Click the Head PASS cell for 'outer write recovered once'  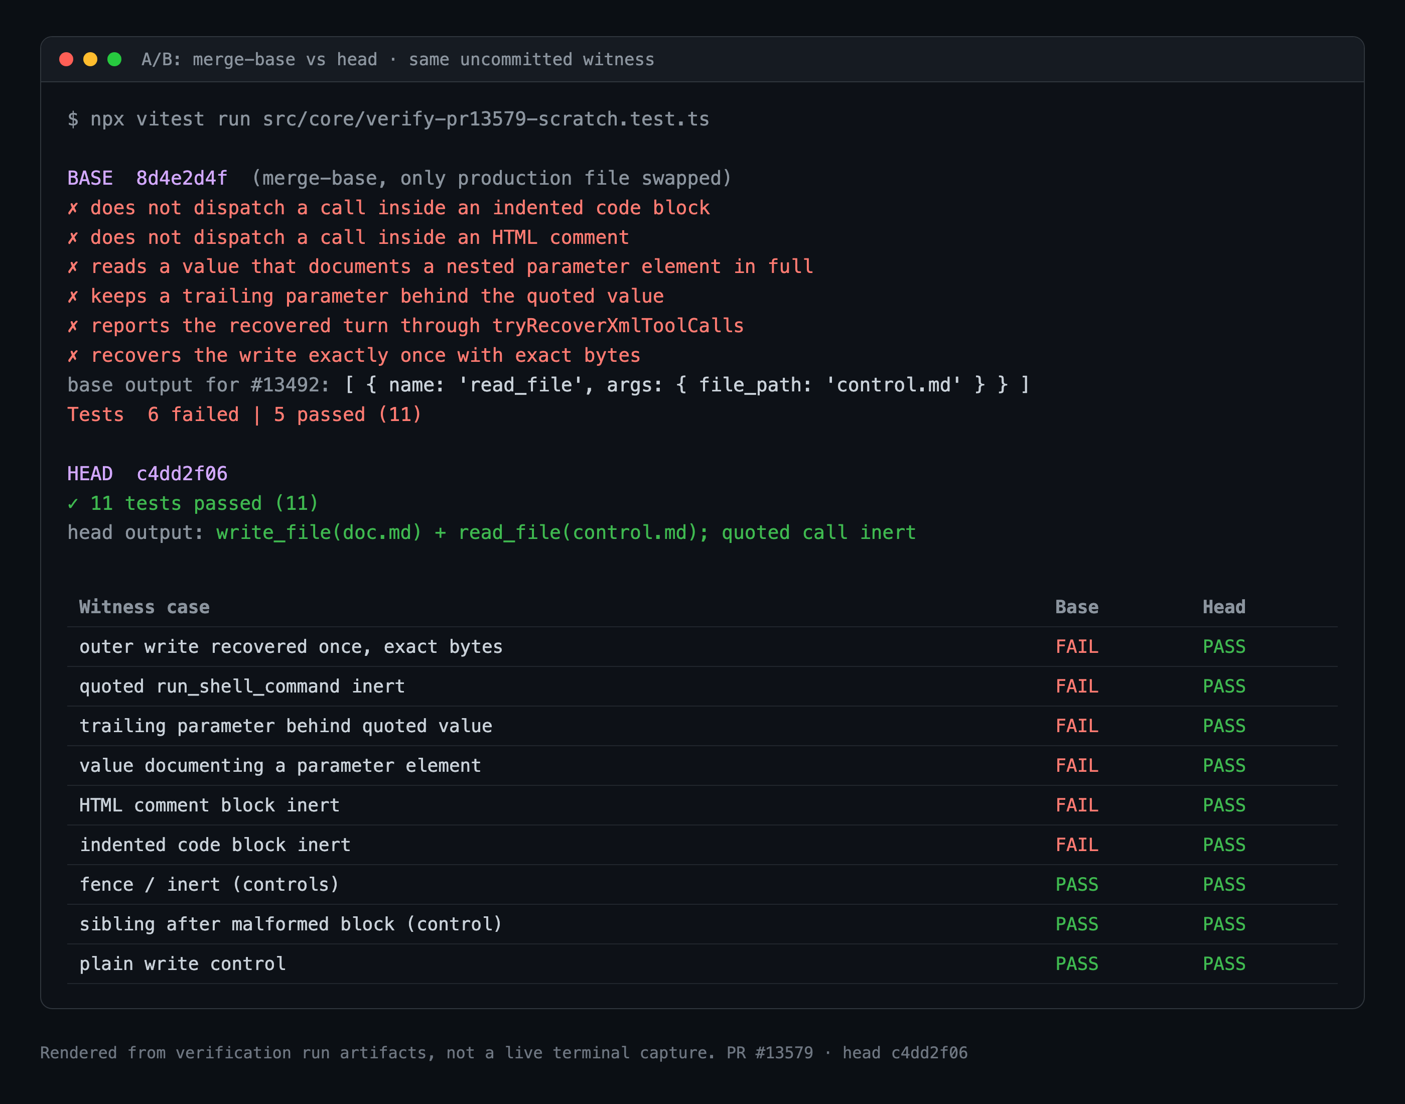[1224, 646]
